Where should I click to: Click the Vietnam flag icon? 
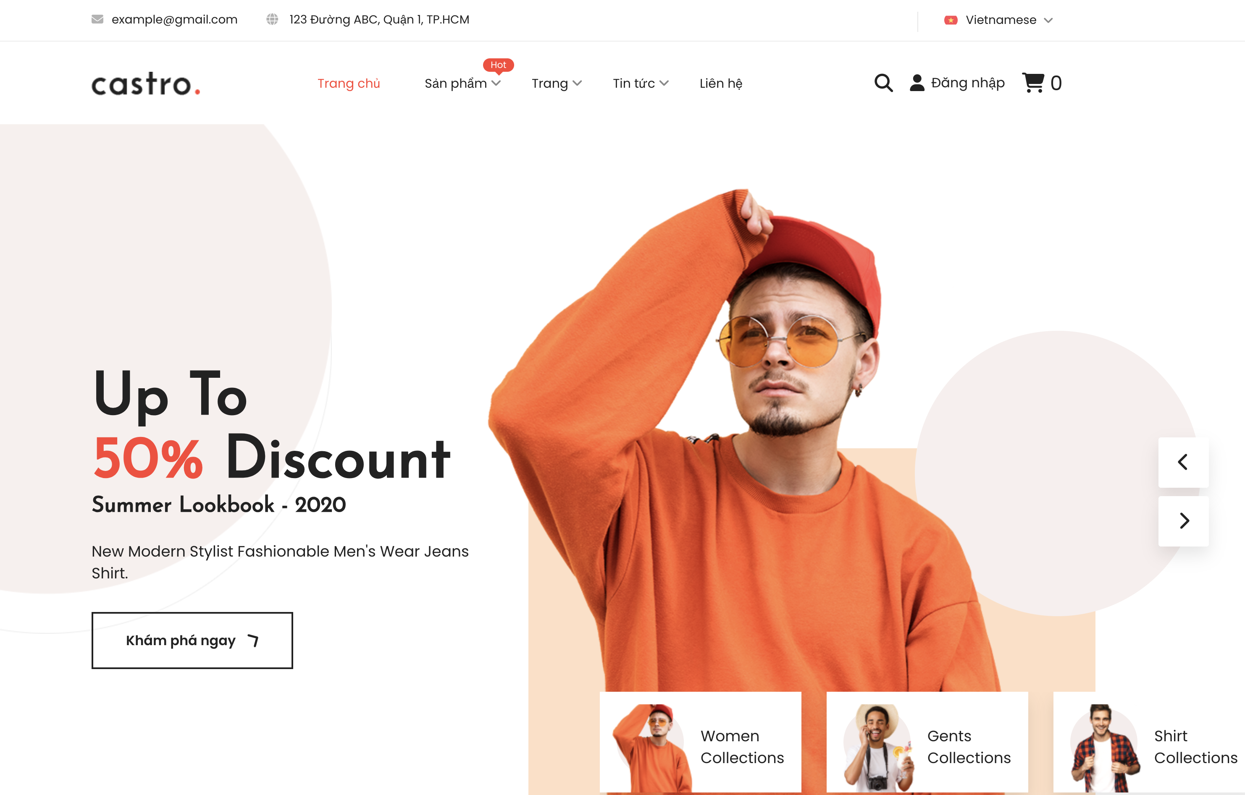click(x=950, y=20)
